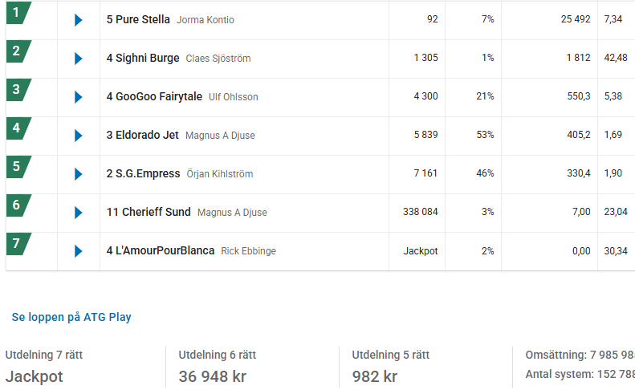Play race 3 video for GooGoo Fairytale

[79, 97]
